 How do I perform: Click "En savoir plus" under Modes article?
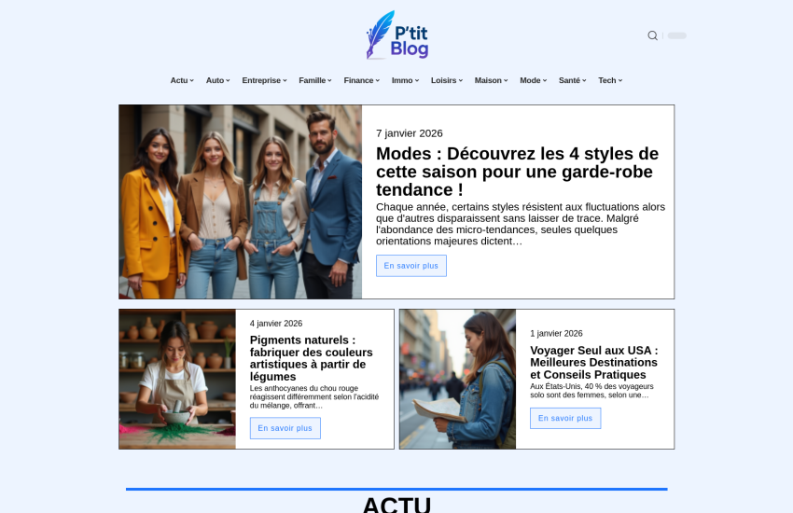411,266
